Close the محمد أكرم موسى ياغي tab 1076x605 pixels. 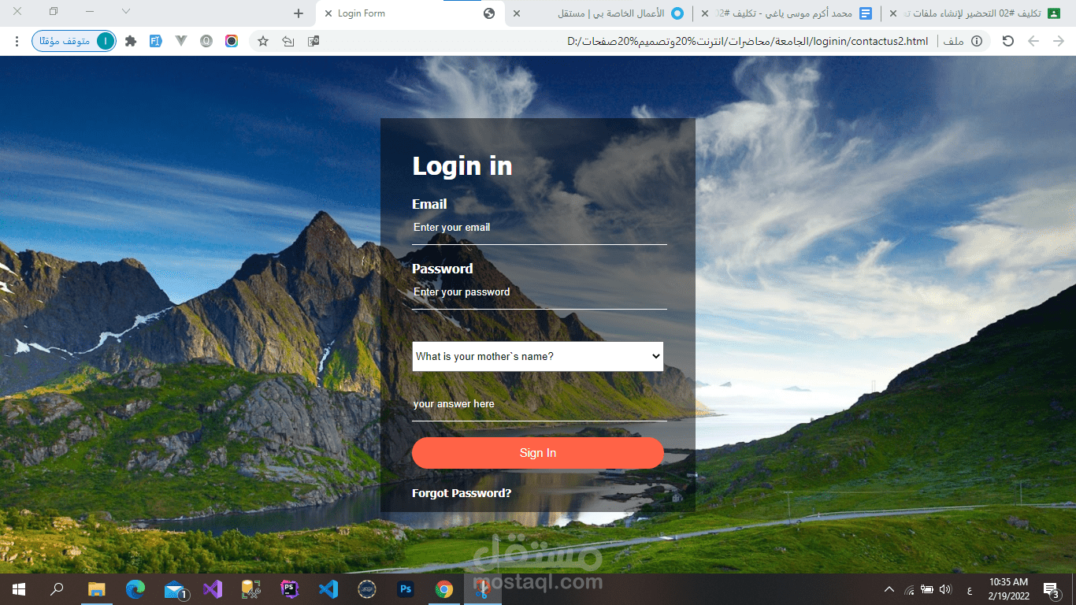tap(705, 13)
